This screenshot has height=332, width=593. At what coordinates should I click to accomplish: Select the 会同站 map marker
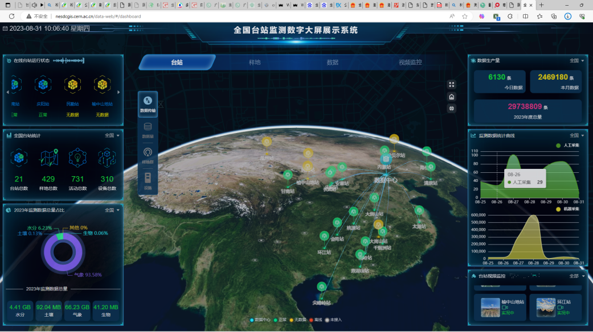pos(337,223)
